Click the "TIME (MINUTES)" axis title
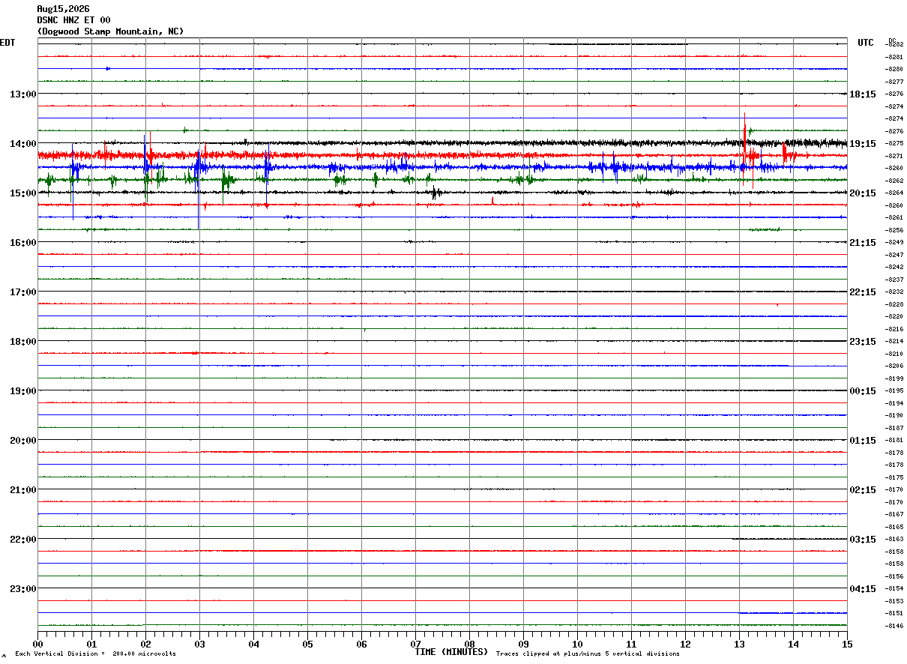The image size is (907, 664). (x=451, y=652)
